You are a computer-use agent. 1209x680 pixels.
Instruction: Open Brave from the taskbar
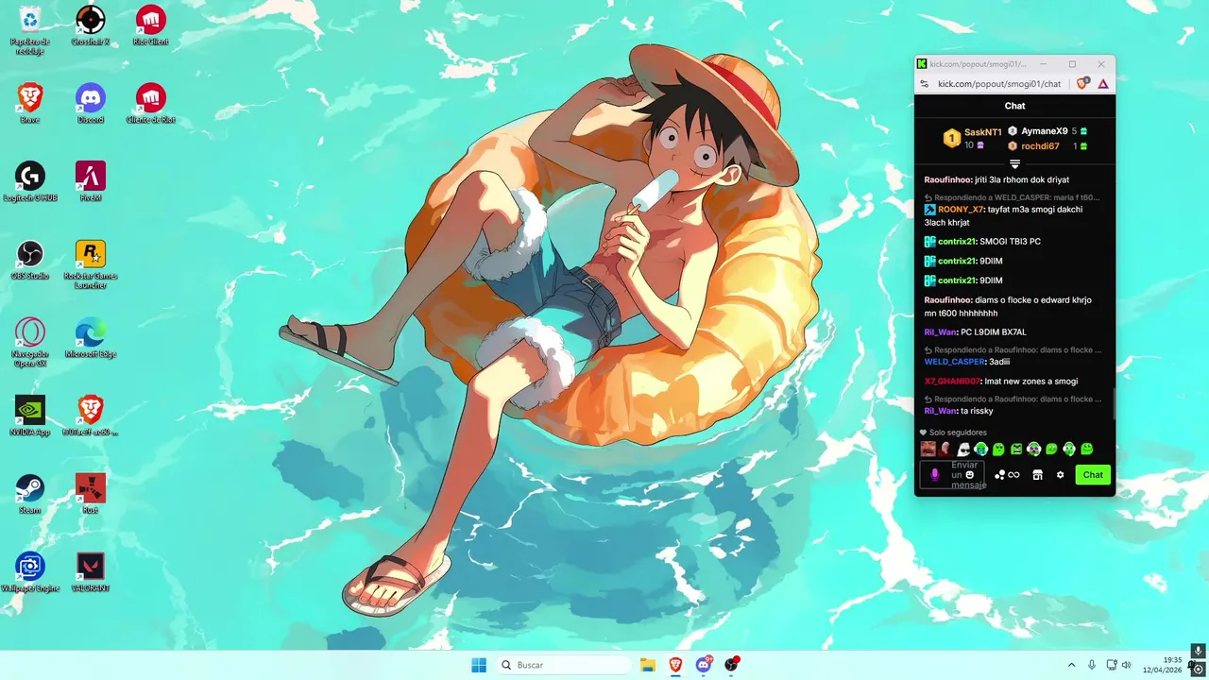click(675, 665)
